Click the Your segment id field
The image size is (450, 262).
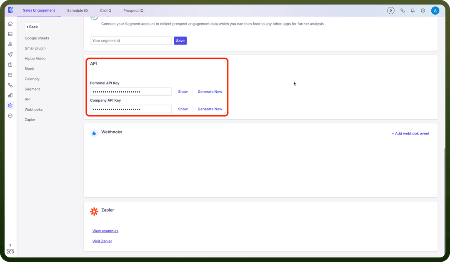[x=131, y=41]
